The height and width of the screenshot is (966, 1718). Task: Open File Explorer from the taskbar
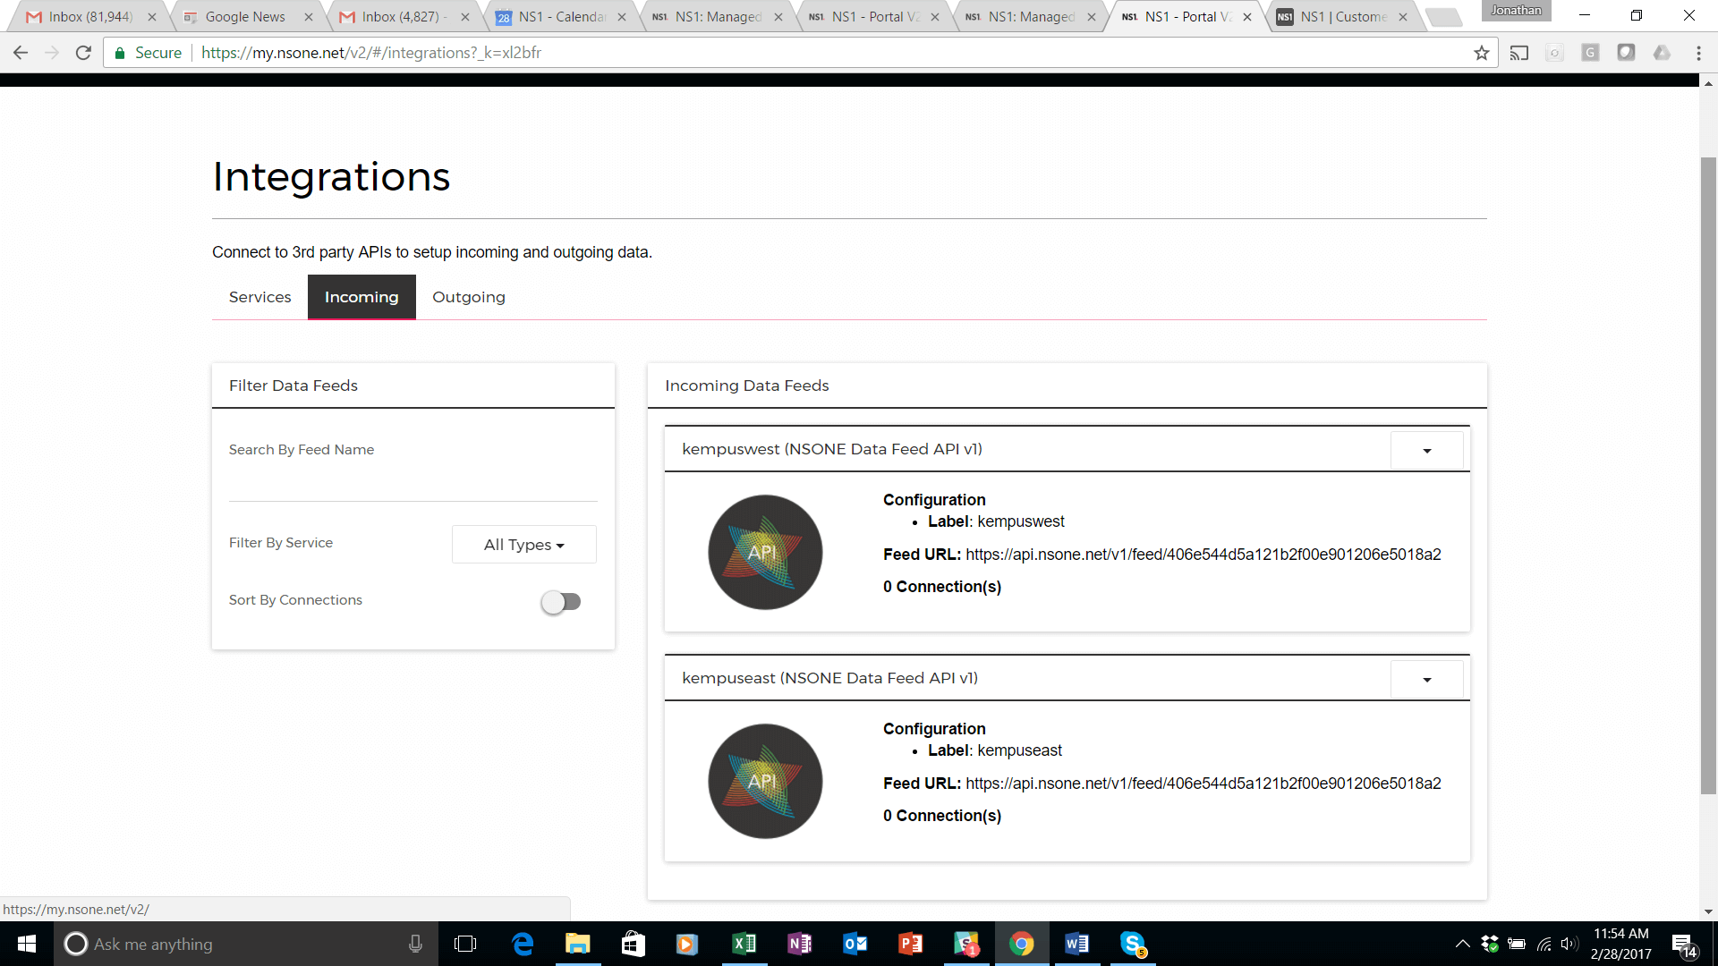(578, 944)
